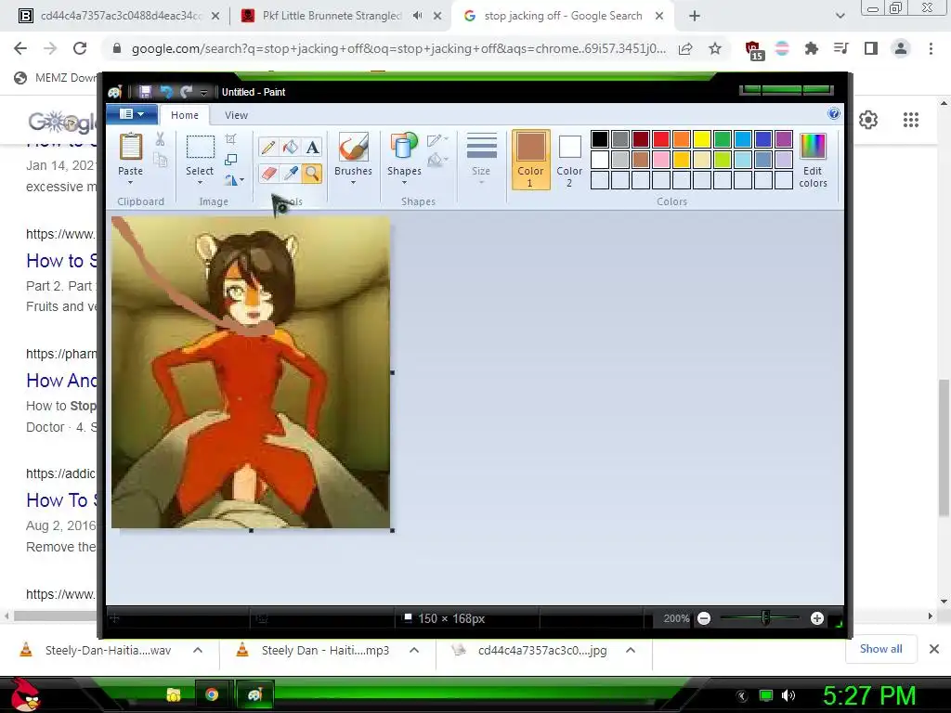Open the Customize Quick Access Toolbar dropdown
This screenshot has height=713, width=951.
coord(203,92)
